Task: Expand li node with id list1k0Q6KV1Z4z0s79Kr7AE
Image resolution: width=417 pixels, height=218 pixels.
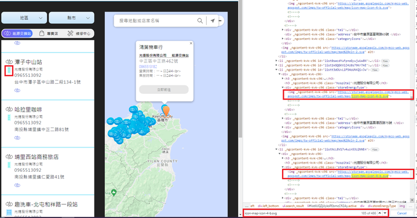Action: (x=276, y=65)
